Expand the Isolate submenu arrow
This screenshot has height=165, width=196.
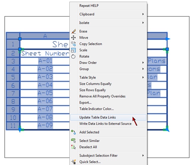[143, 23]
